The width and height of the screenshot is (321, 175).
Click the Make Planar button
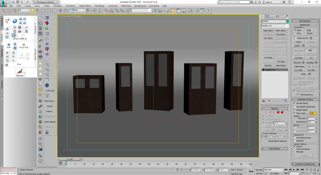coord(299,66)
